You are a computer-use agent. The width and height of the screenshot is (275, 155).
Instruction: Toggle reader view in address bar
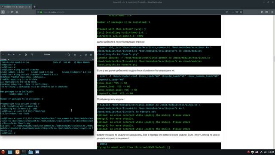(227, 12)
